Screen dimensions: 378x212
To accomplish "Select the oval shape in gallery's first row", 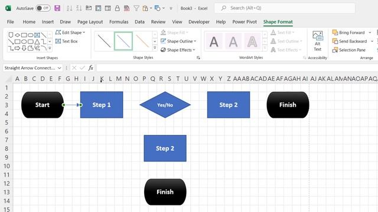I will [30, 35].
